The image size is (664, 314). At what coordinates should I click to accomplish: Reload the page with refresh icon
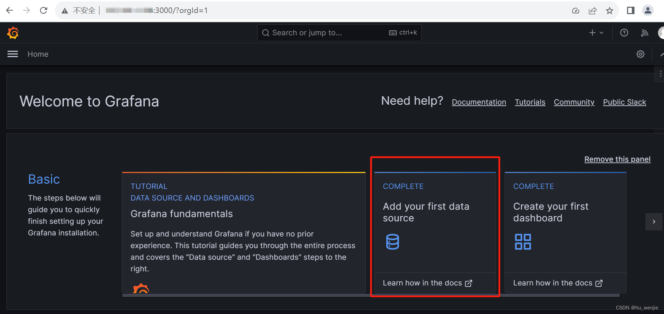click(x=43, y=11)
